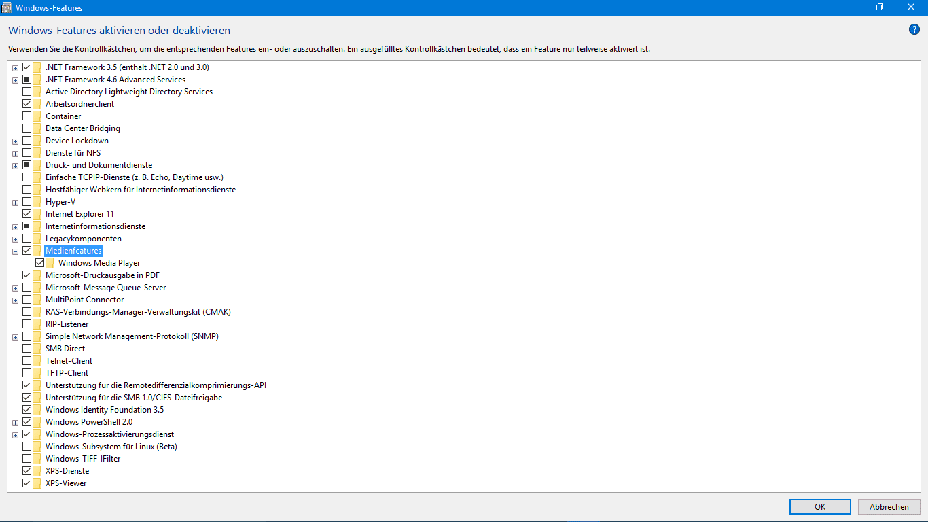The height and width of the screenshot is (522, 928).
Task: Select the Windows Media Player label
Action: coord(99,263)
